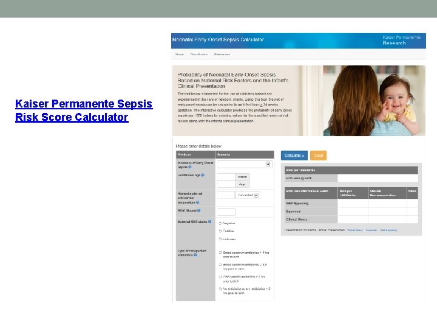The image size is (437, 328).
Task: Click the blue Calculate button
Action: (x=294, y=155)
